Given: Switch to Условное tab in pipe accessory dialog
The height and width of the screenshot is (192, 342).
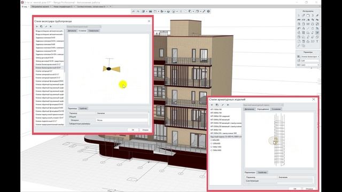Looking at the screenshot, I should pos(82,31).
